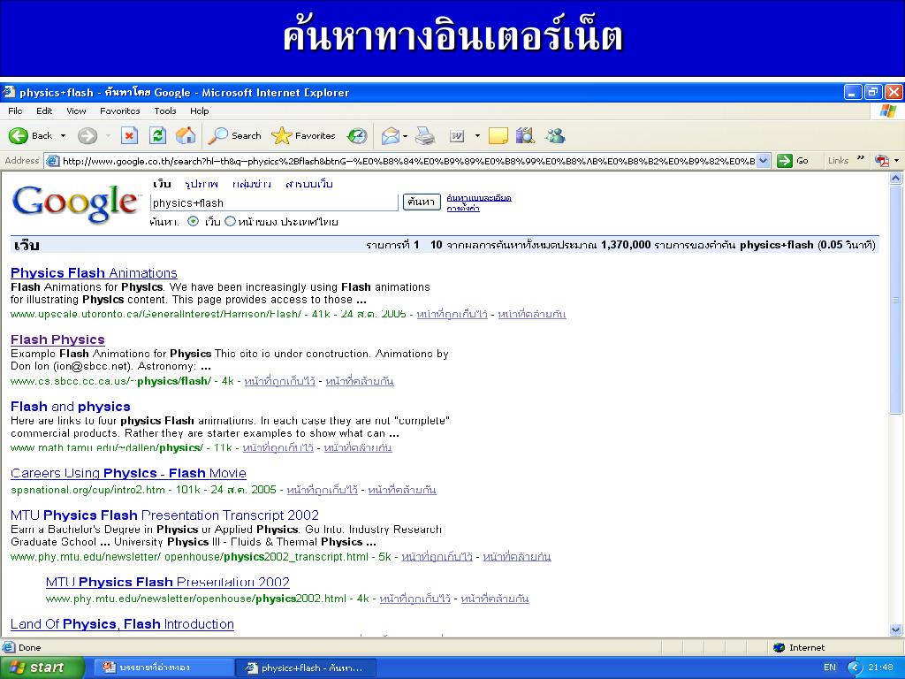Open the Help menu

click(200, 111)
